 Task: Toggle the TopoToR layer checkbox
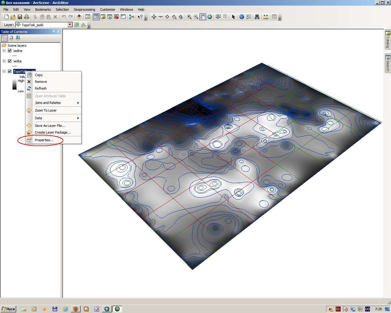pyautogui.click(x=10, y=72)
